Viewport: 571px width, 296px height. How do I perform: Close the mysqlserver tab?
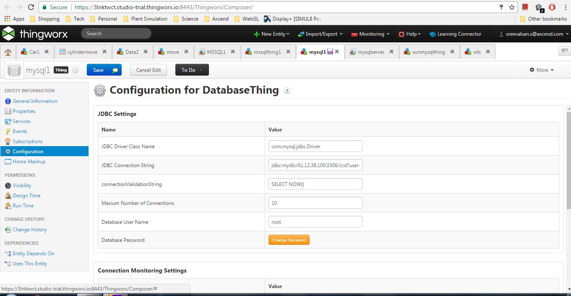click(391, 52)
